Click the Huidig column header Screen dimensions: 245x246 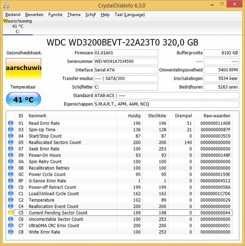[x=130, y=116]
